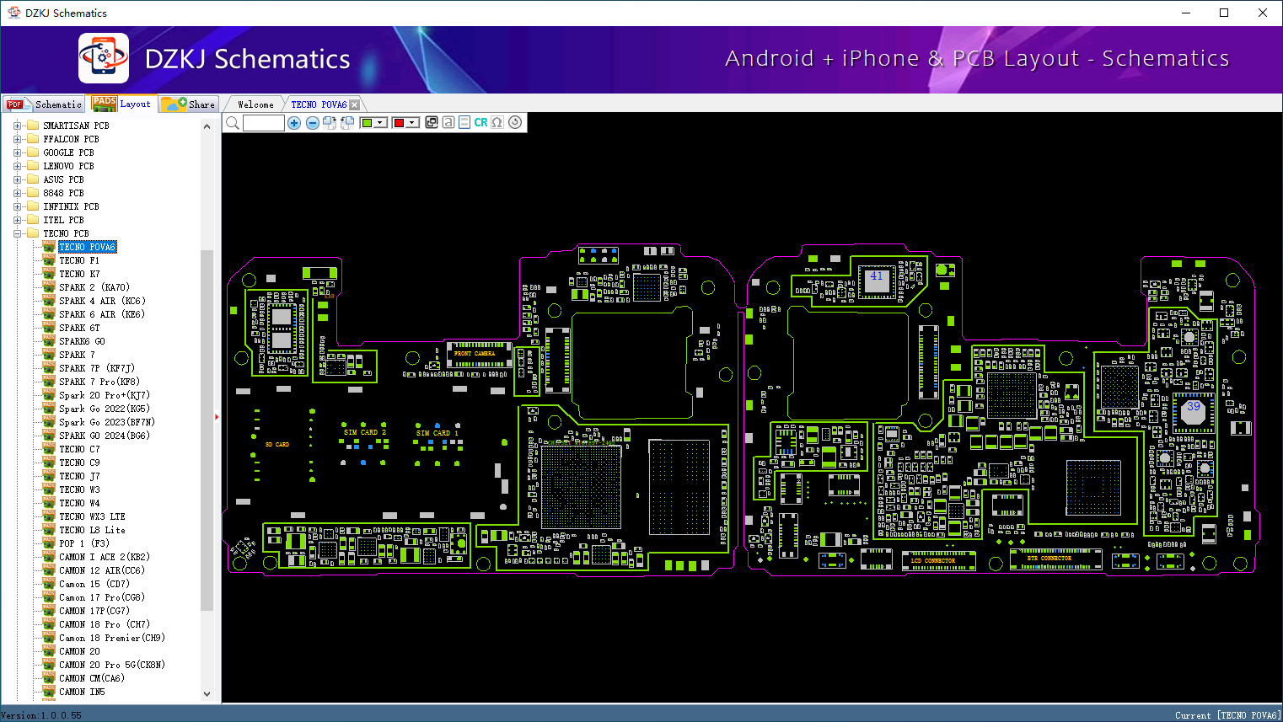
Task: Open TECNO K7 layout from tree
Action: [79, 274]
